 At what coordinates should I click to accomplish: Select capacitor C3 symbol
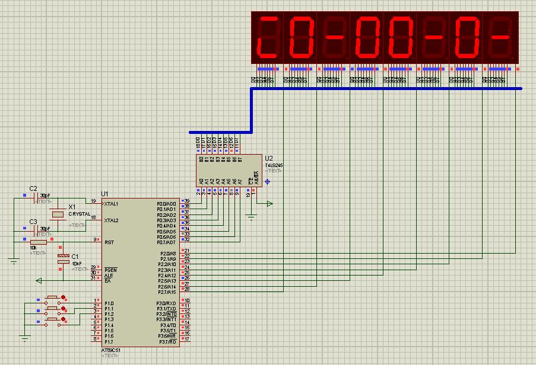tap(36, 231)
